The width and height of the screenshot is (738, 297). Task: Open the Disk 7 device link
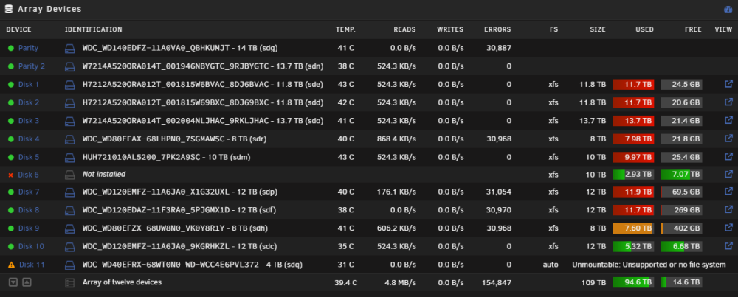coord(29,192)
